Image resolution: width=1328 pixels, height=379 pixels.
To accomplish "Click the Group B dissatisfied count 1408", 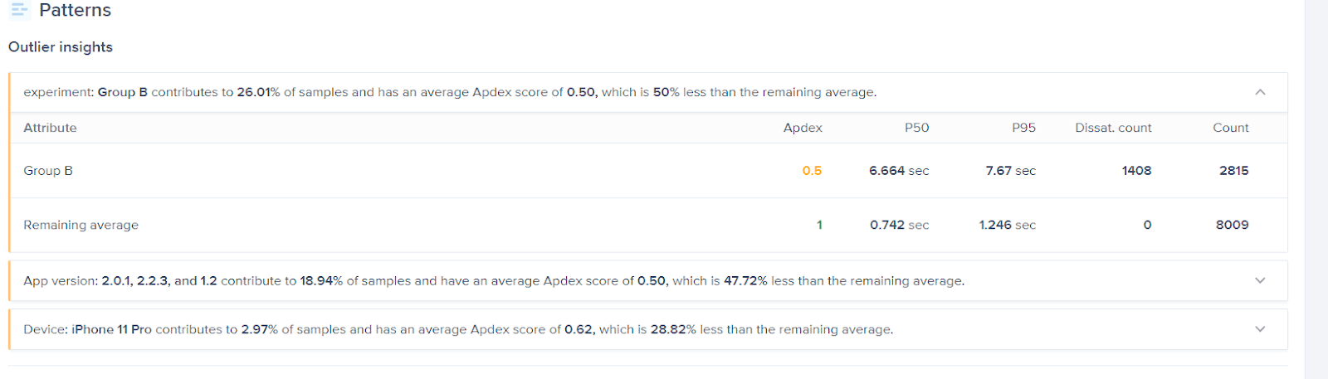I will point(1136,171).
